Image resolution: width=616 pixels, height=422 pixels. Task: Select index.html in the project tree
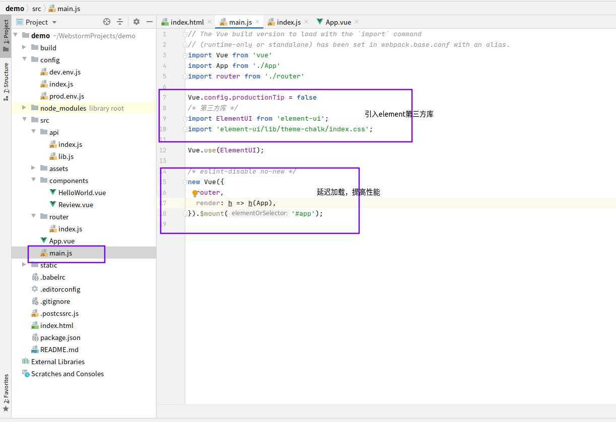point(57,325)
